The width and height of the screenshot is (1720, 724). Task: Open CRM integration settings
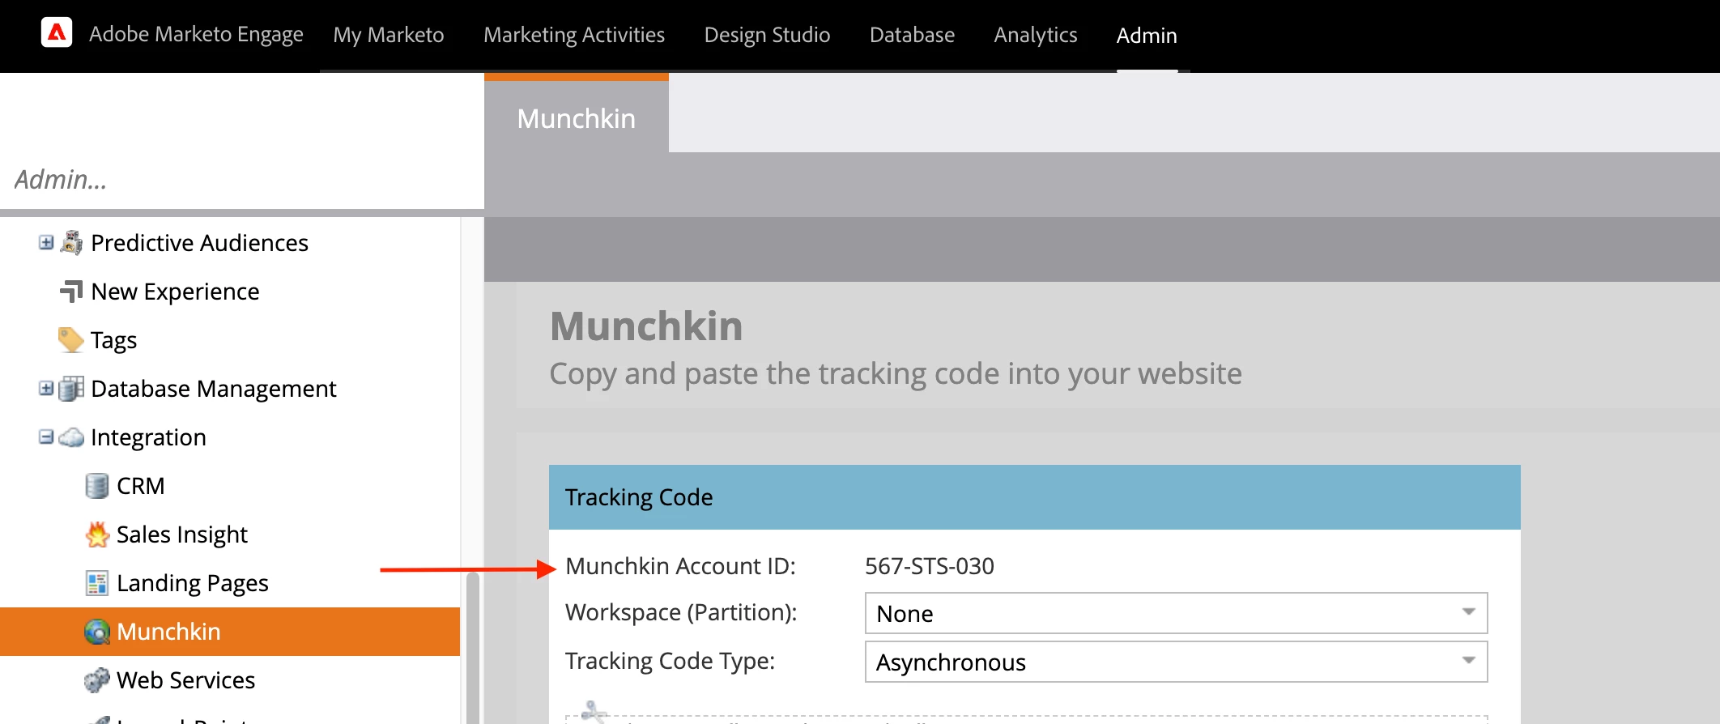141,486
